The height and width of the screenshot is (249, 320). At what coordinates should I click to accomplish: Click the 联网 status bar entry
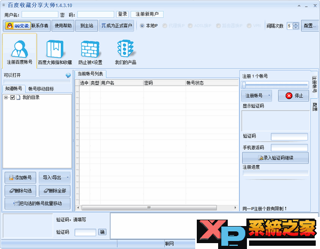[x=170, y=244]
